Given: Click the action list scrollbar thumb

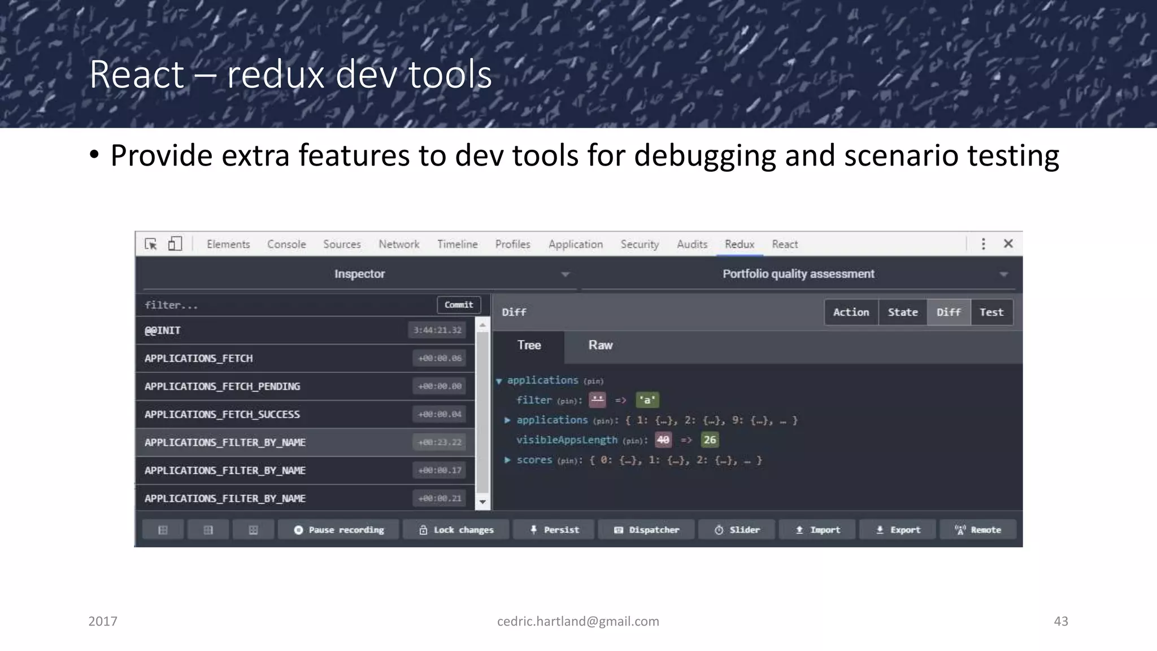Looking at the screenshot, I should click(x=482, y=413).
